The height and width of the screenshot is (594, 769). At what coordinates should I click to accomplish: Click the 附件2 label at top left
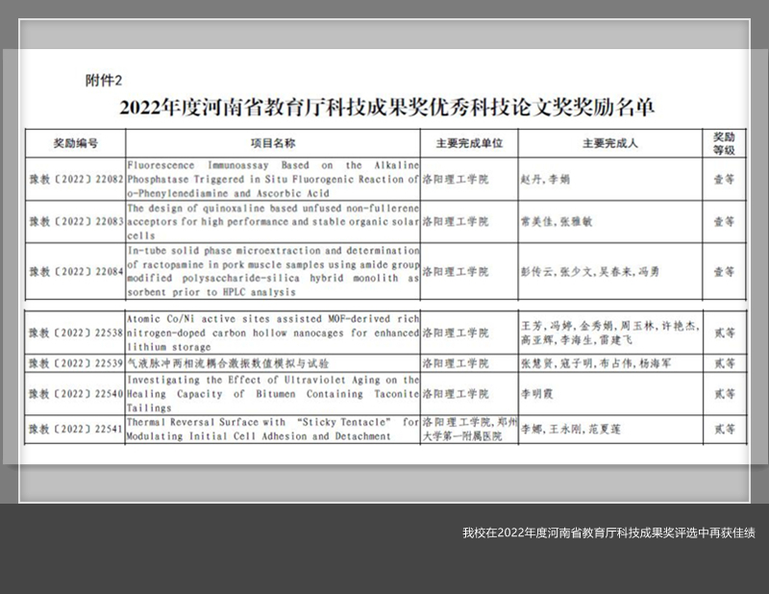point(104,81)
